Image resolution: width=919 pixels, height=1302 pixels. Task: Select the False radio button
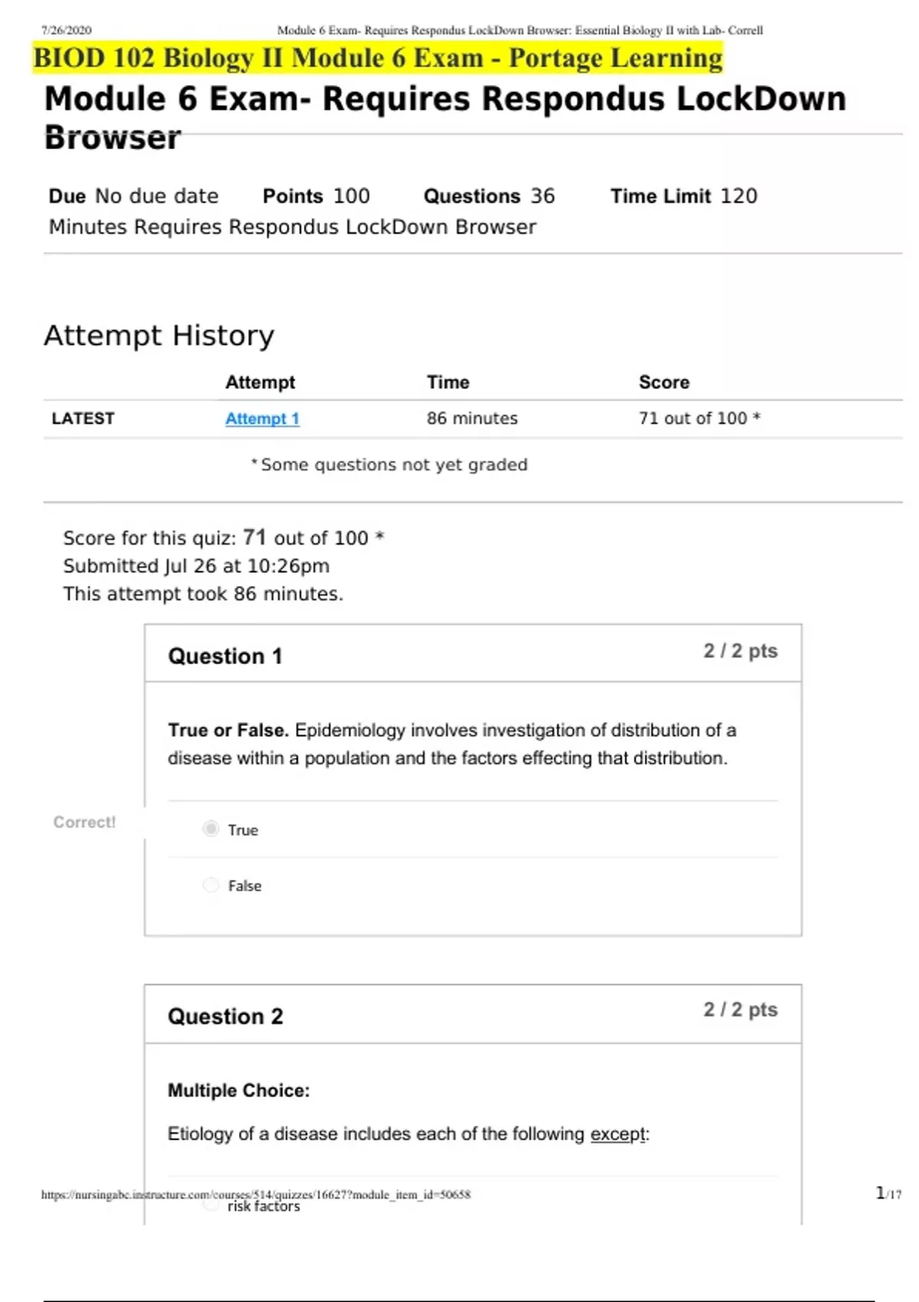211,885
